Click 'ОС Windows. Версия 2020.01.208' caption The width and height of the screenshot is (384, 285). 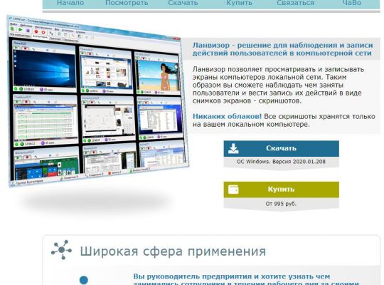pos(281,162)
